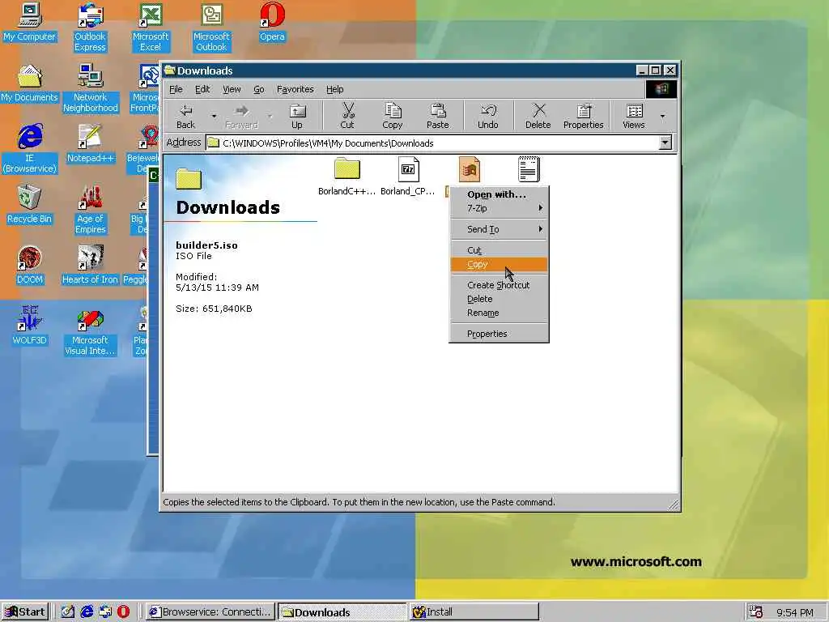Select the BorlandC++ folder icon
The image size is (829, 622).
click(346, 169)
